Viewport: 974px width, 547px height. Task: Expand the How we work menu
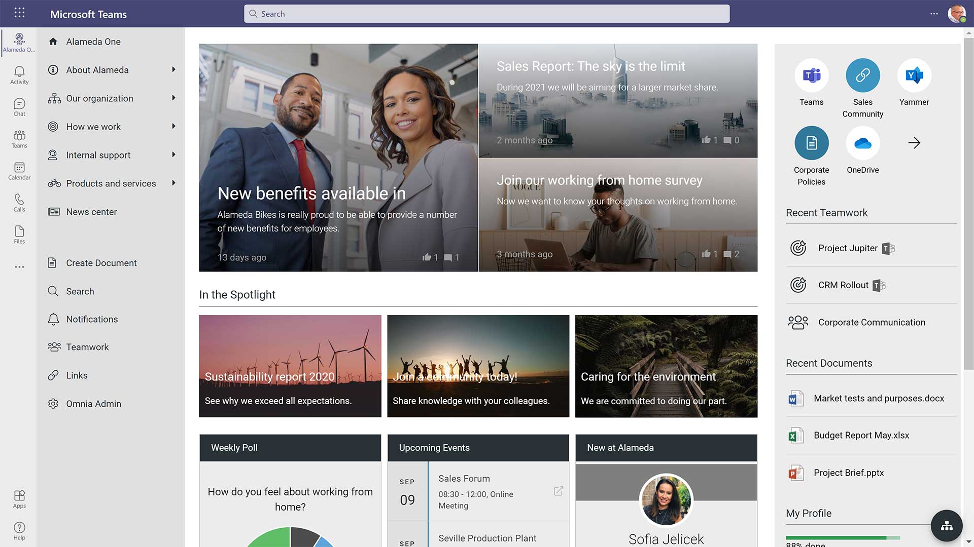pyautogui.click(x=173, y=126)
